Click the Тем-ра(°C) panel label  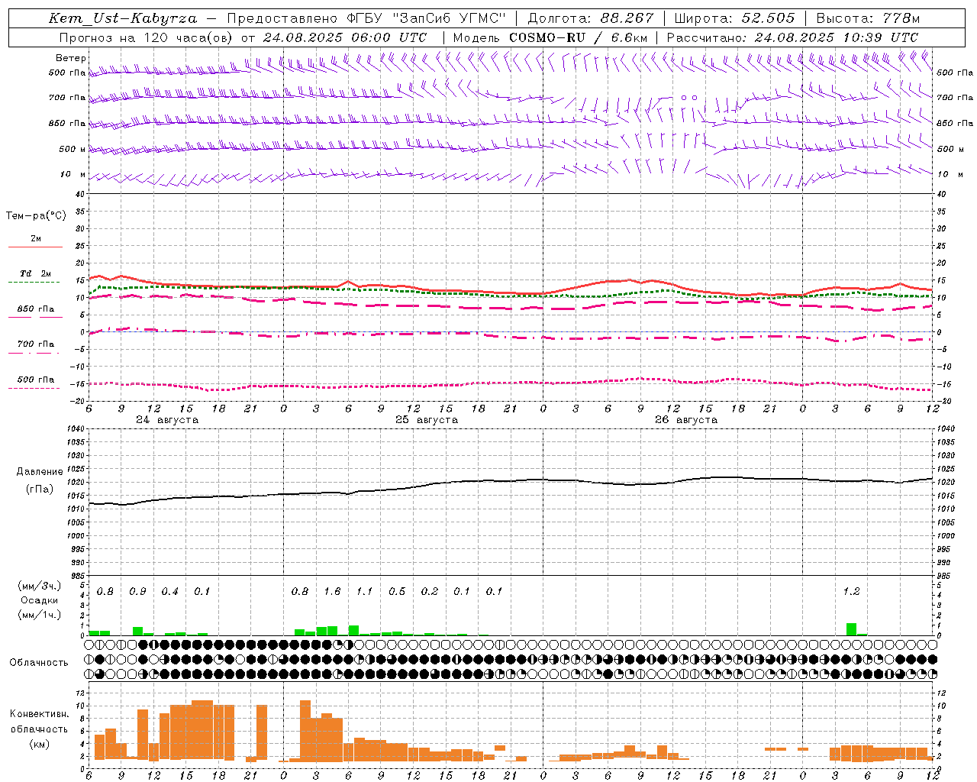coord(36,216)
